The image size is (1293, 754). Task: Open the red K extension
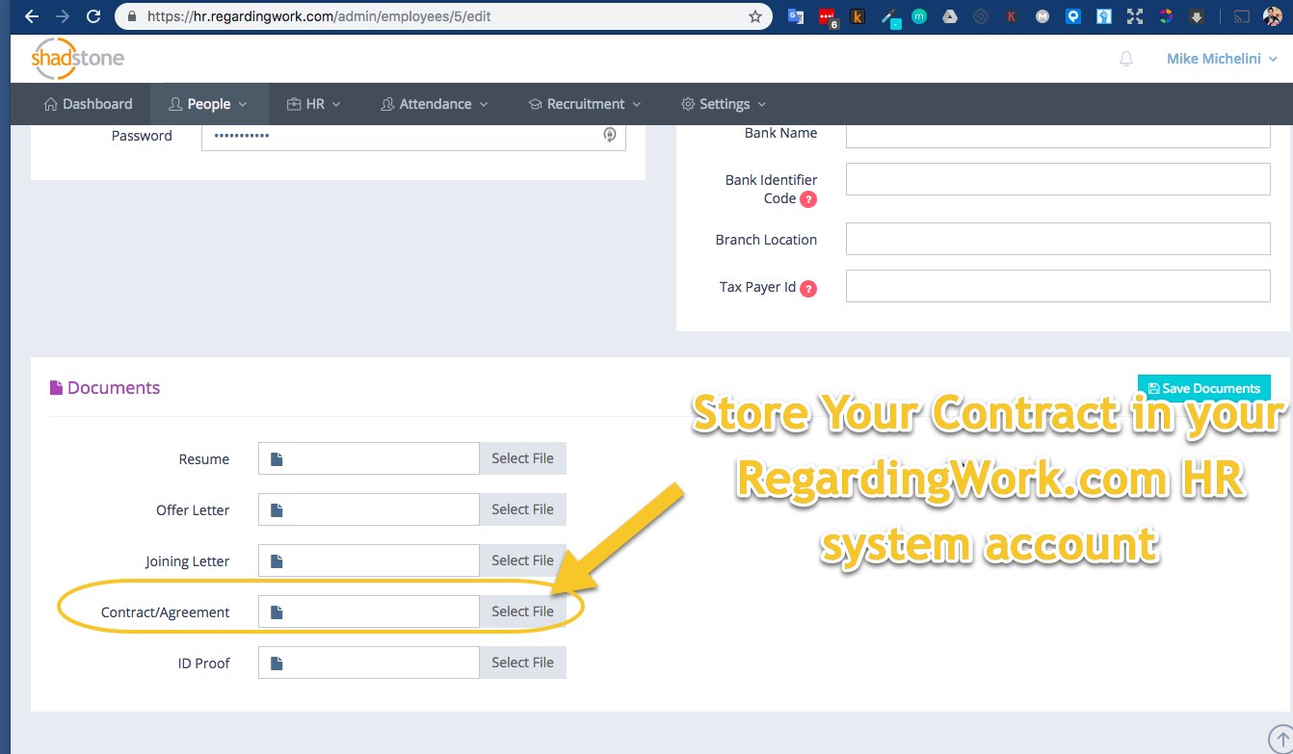(1012, 16)
